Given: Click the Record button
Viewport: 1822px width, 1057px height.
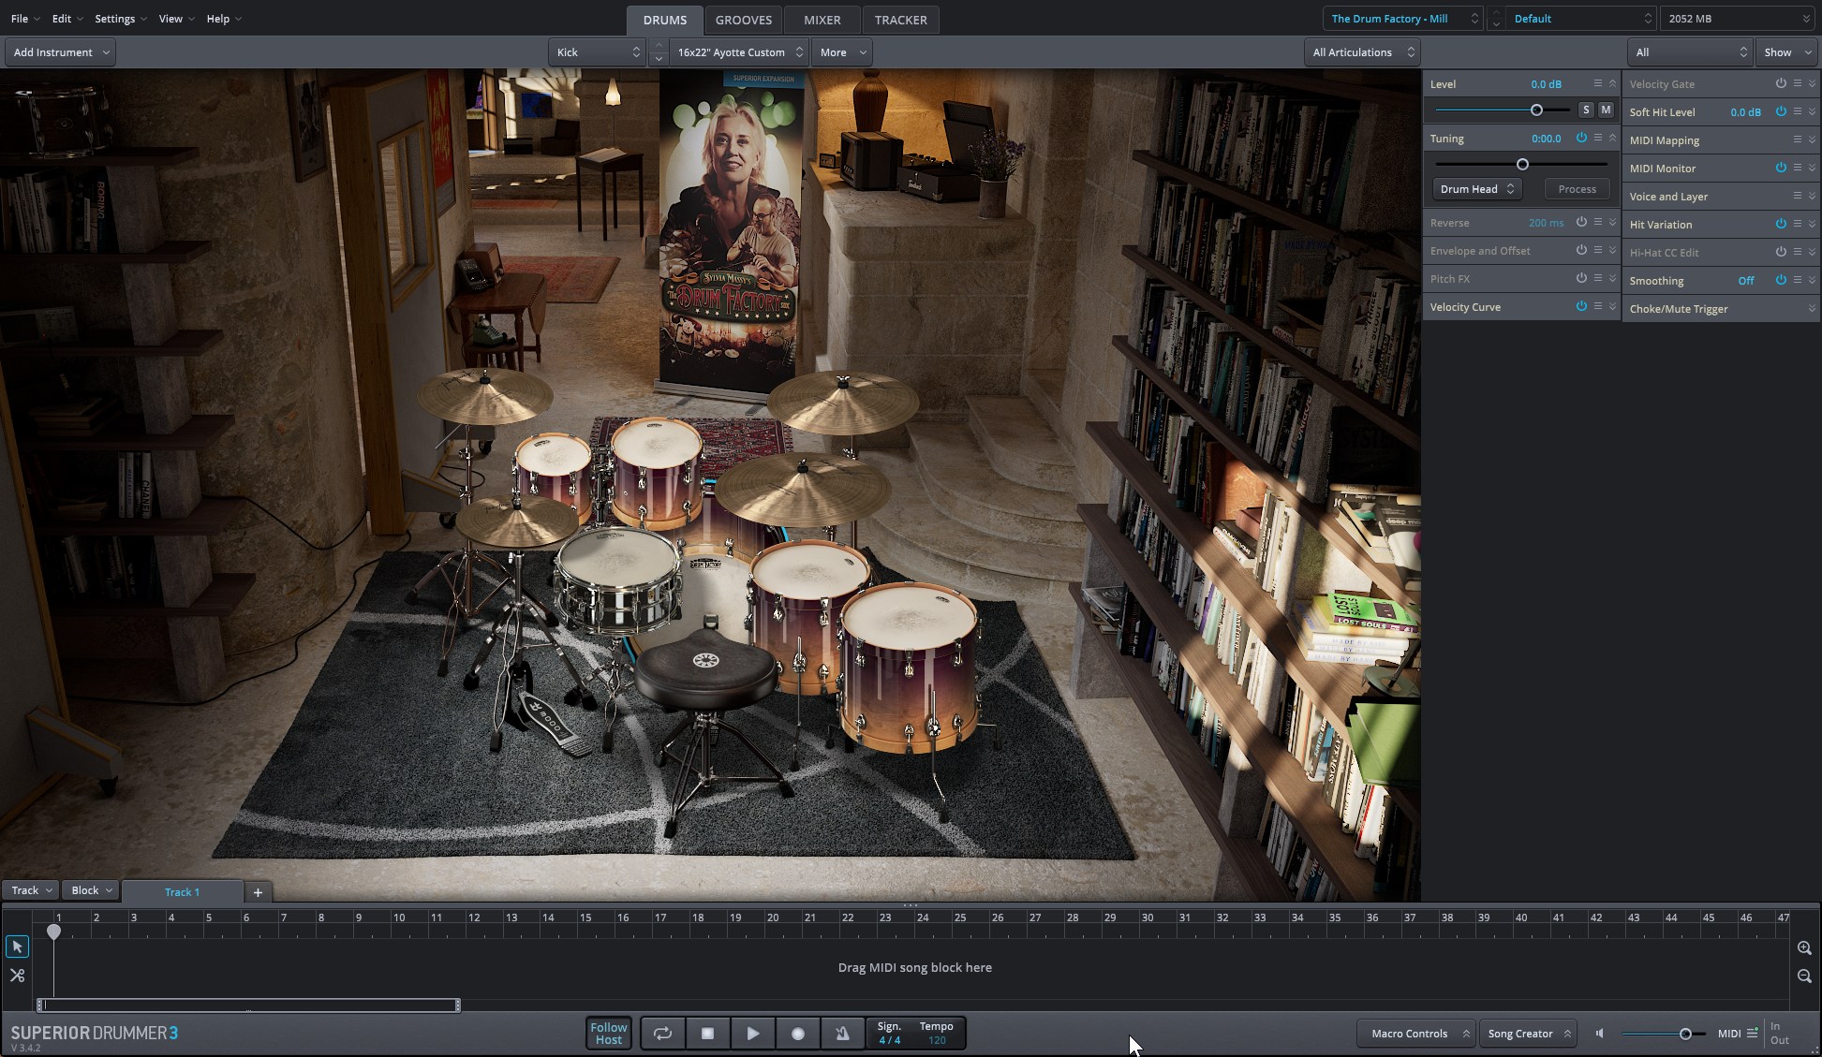Looking at the screenshot, I should 797,1034.
